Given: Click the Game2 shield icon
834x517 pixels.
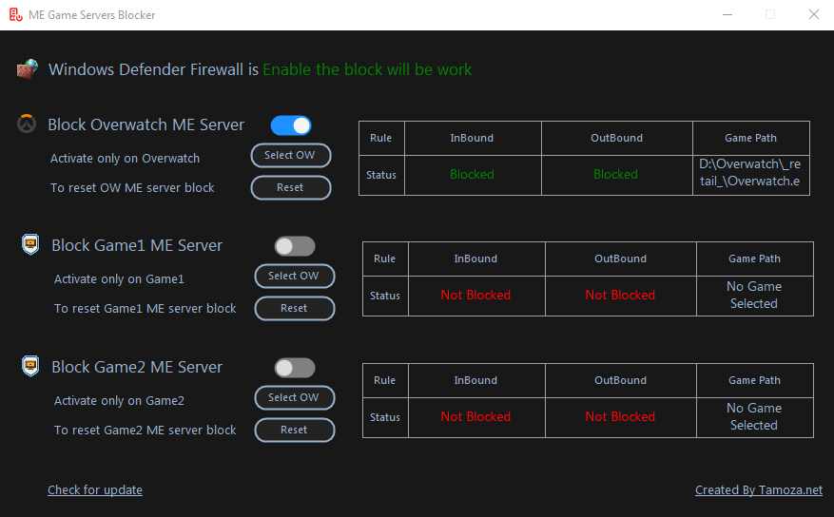Looking at the screenshot, I should tap(31, 367).
